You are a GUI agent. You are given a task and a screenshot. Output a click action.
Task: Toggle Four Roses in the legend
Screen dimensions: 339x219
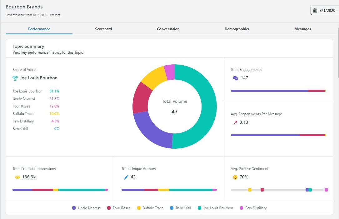(x=119, y=208)
